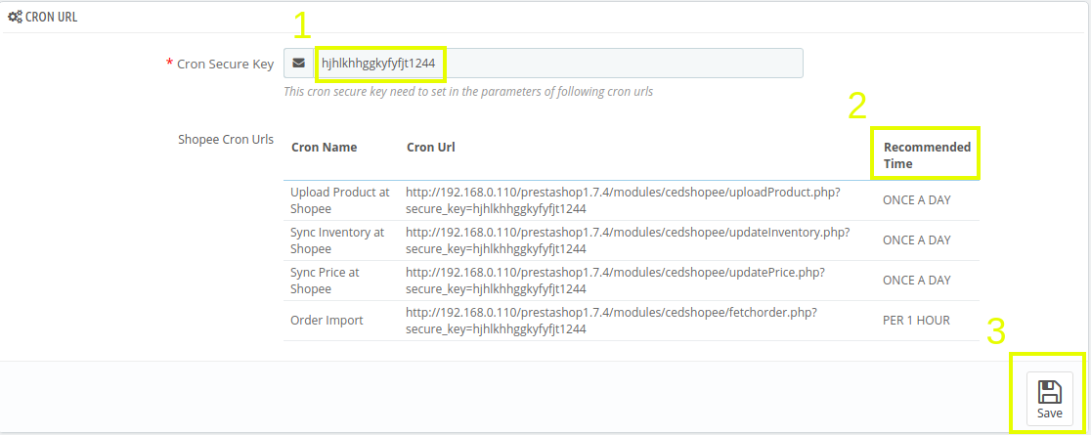
Task: Click the Cron Name column header
Action: click(x=325, y=147)
